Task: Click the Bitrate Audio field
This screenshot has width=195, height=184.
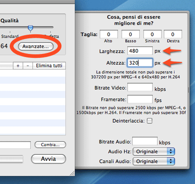Action: tap(145, 141)
